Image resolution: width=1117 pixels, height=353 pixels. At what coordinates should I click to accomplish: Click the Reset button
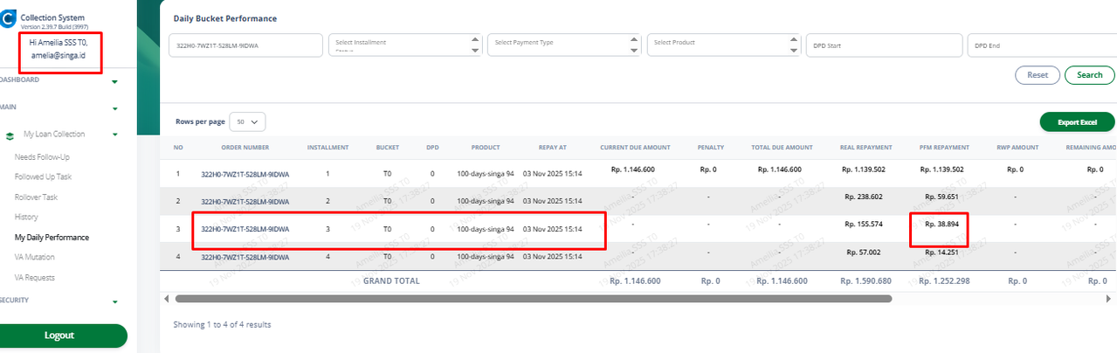tap(1038, 75)
